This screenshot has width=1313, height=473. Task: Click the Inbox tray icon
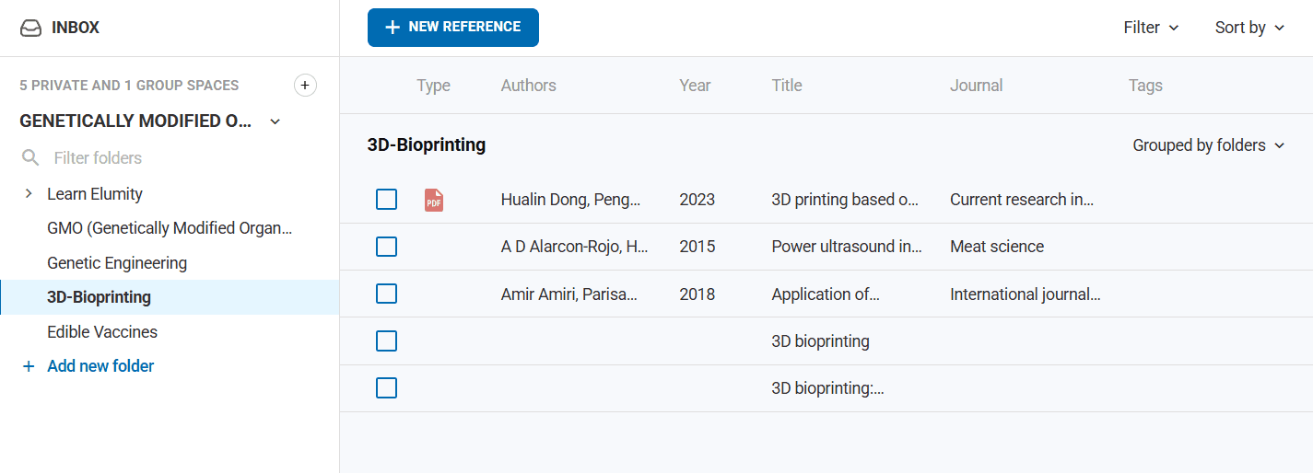click(30, 28)
